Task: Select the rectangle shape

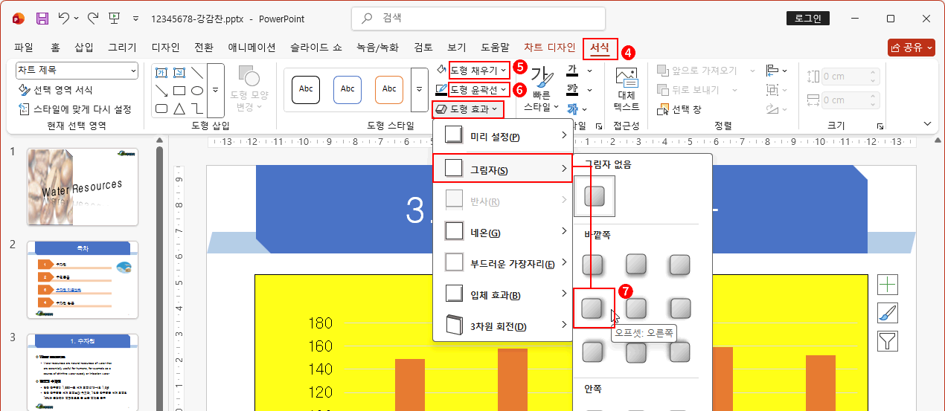Action: point(179,91)
